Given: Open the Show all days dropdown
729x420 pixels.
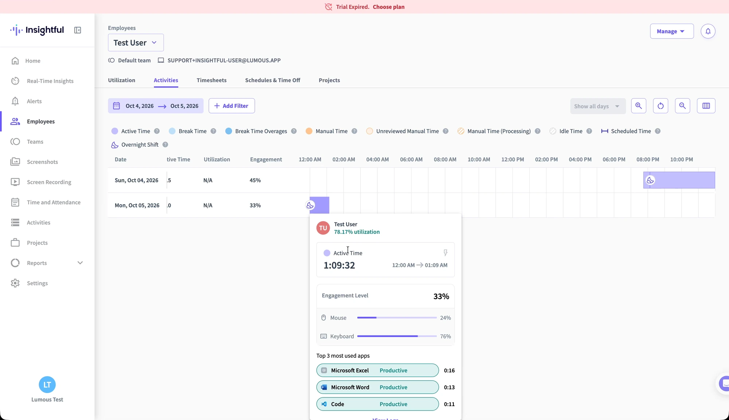Looking at the screenshot, I should pyautogui.click(x=598, y=106).
